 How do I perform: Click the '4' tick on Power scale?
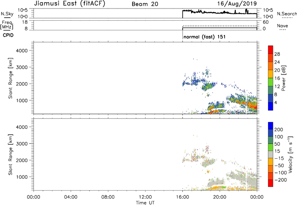tap(275, 102)
